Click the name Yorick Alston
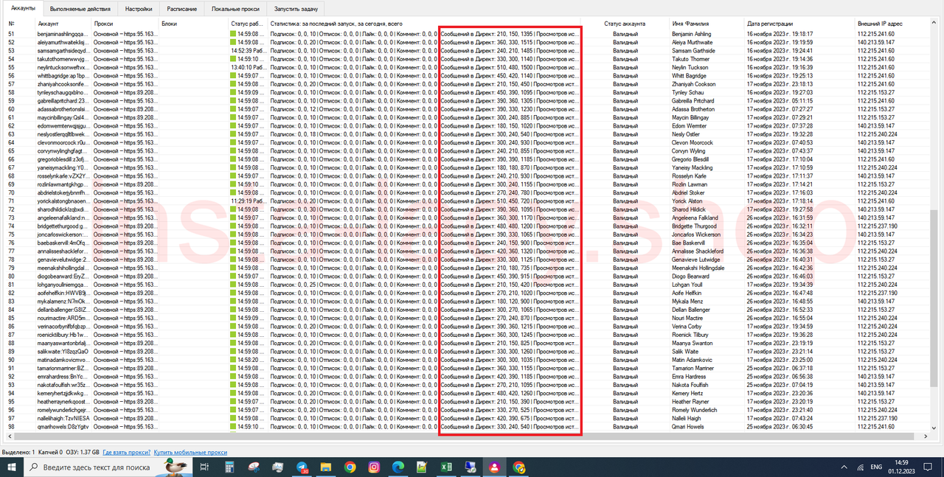 [x=687, y=201]
